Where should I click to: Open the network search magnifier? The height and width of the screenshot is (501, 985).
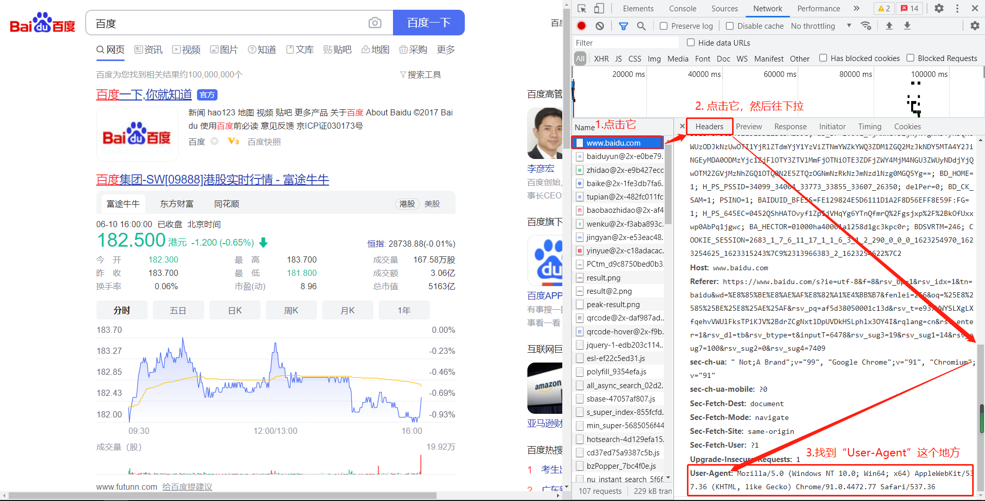641,26
